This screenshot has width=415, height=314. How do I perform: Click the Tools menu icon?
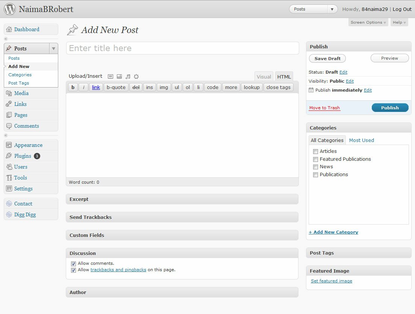coord(9,178)
